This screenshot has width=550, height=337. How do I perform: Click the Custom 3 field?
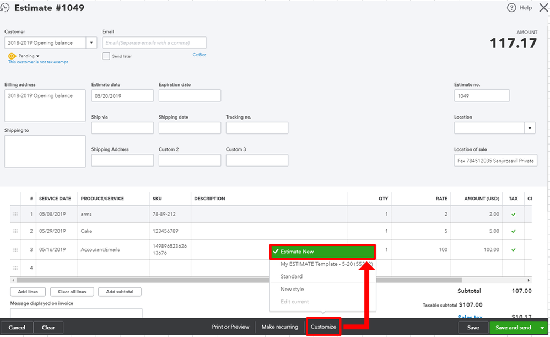pos(257,161)
